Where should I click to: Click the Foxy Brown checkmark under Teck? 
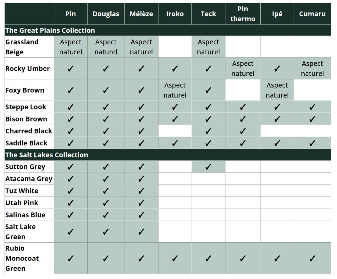point(208,90)
